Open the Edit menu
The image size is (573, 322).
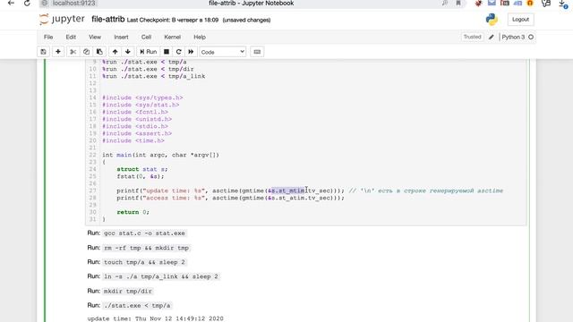pyautogui.click(x=71, y=37)
